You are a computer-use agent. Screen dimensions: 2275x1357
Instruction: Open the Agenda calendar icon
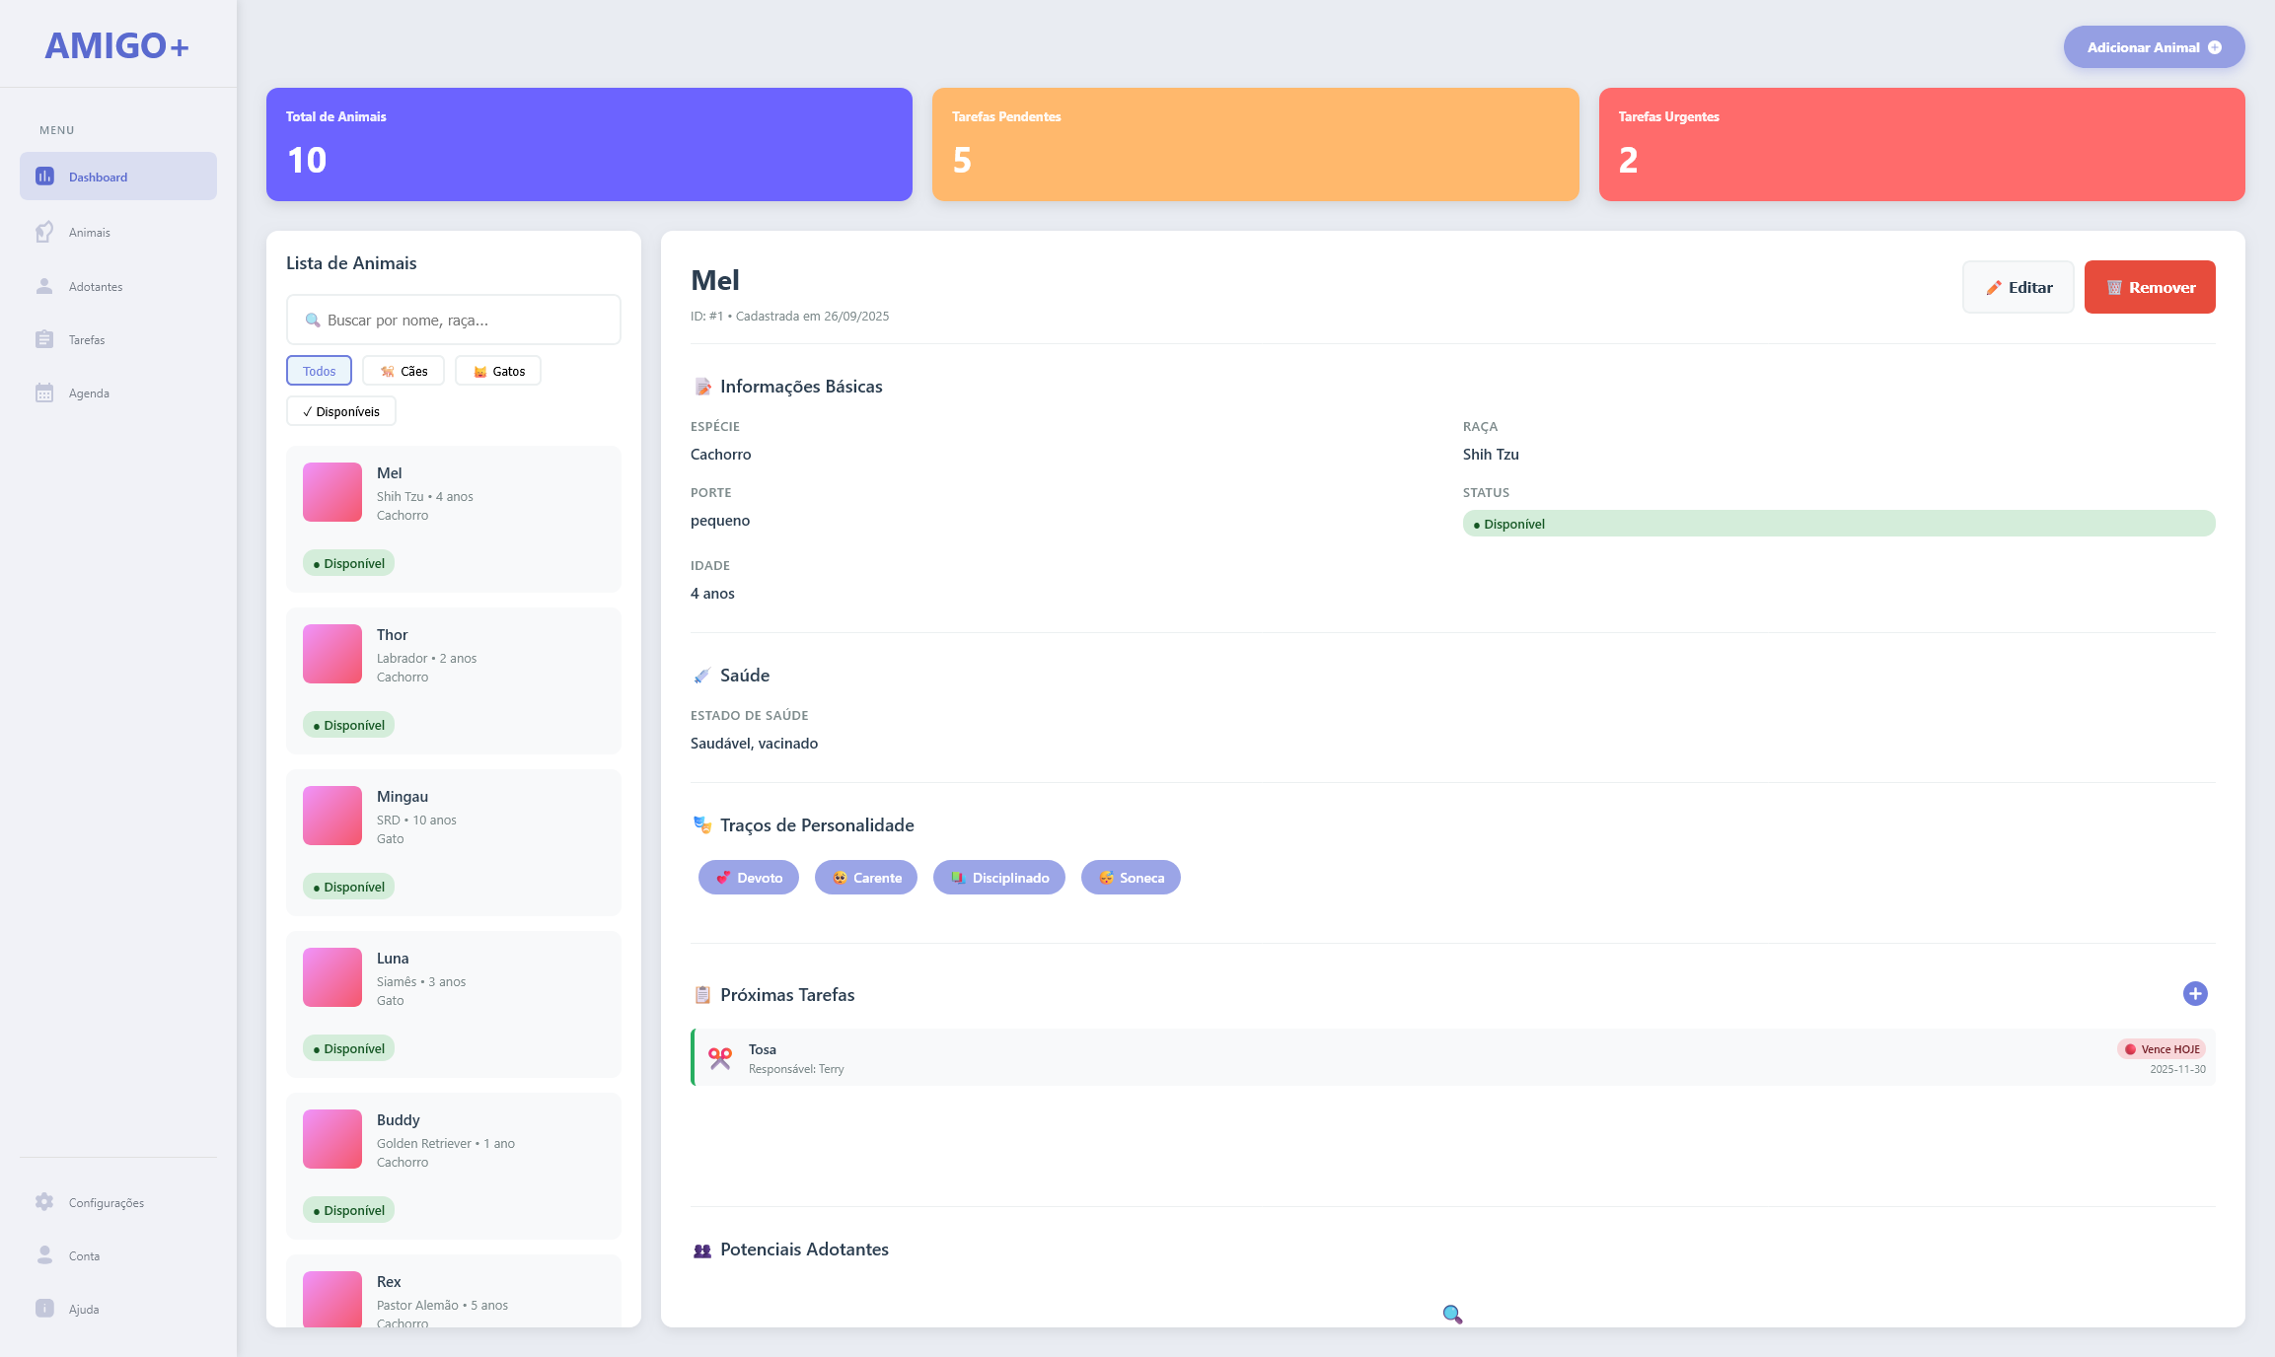pos(44,392)
